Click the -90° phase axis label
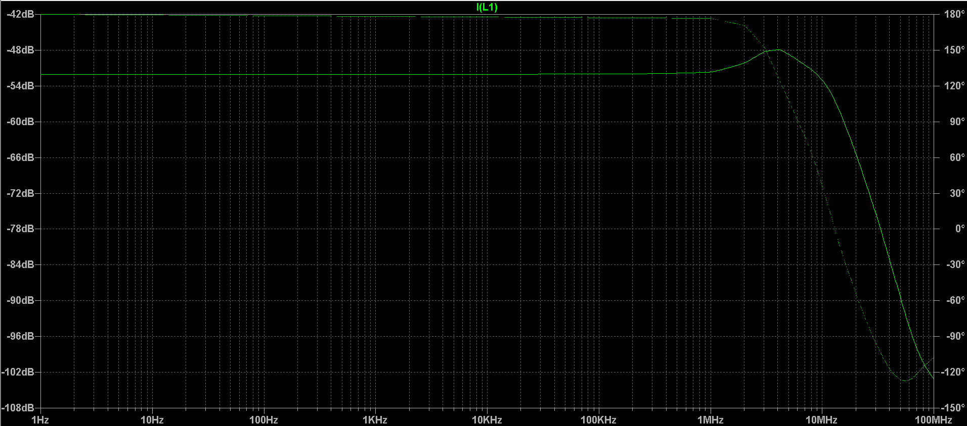Viewport: 967px width, 426px height. (x=956, y=336)
